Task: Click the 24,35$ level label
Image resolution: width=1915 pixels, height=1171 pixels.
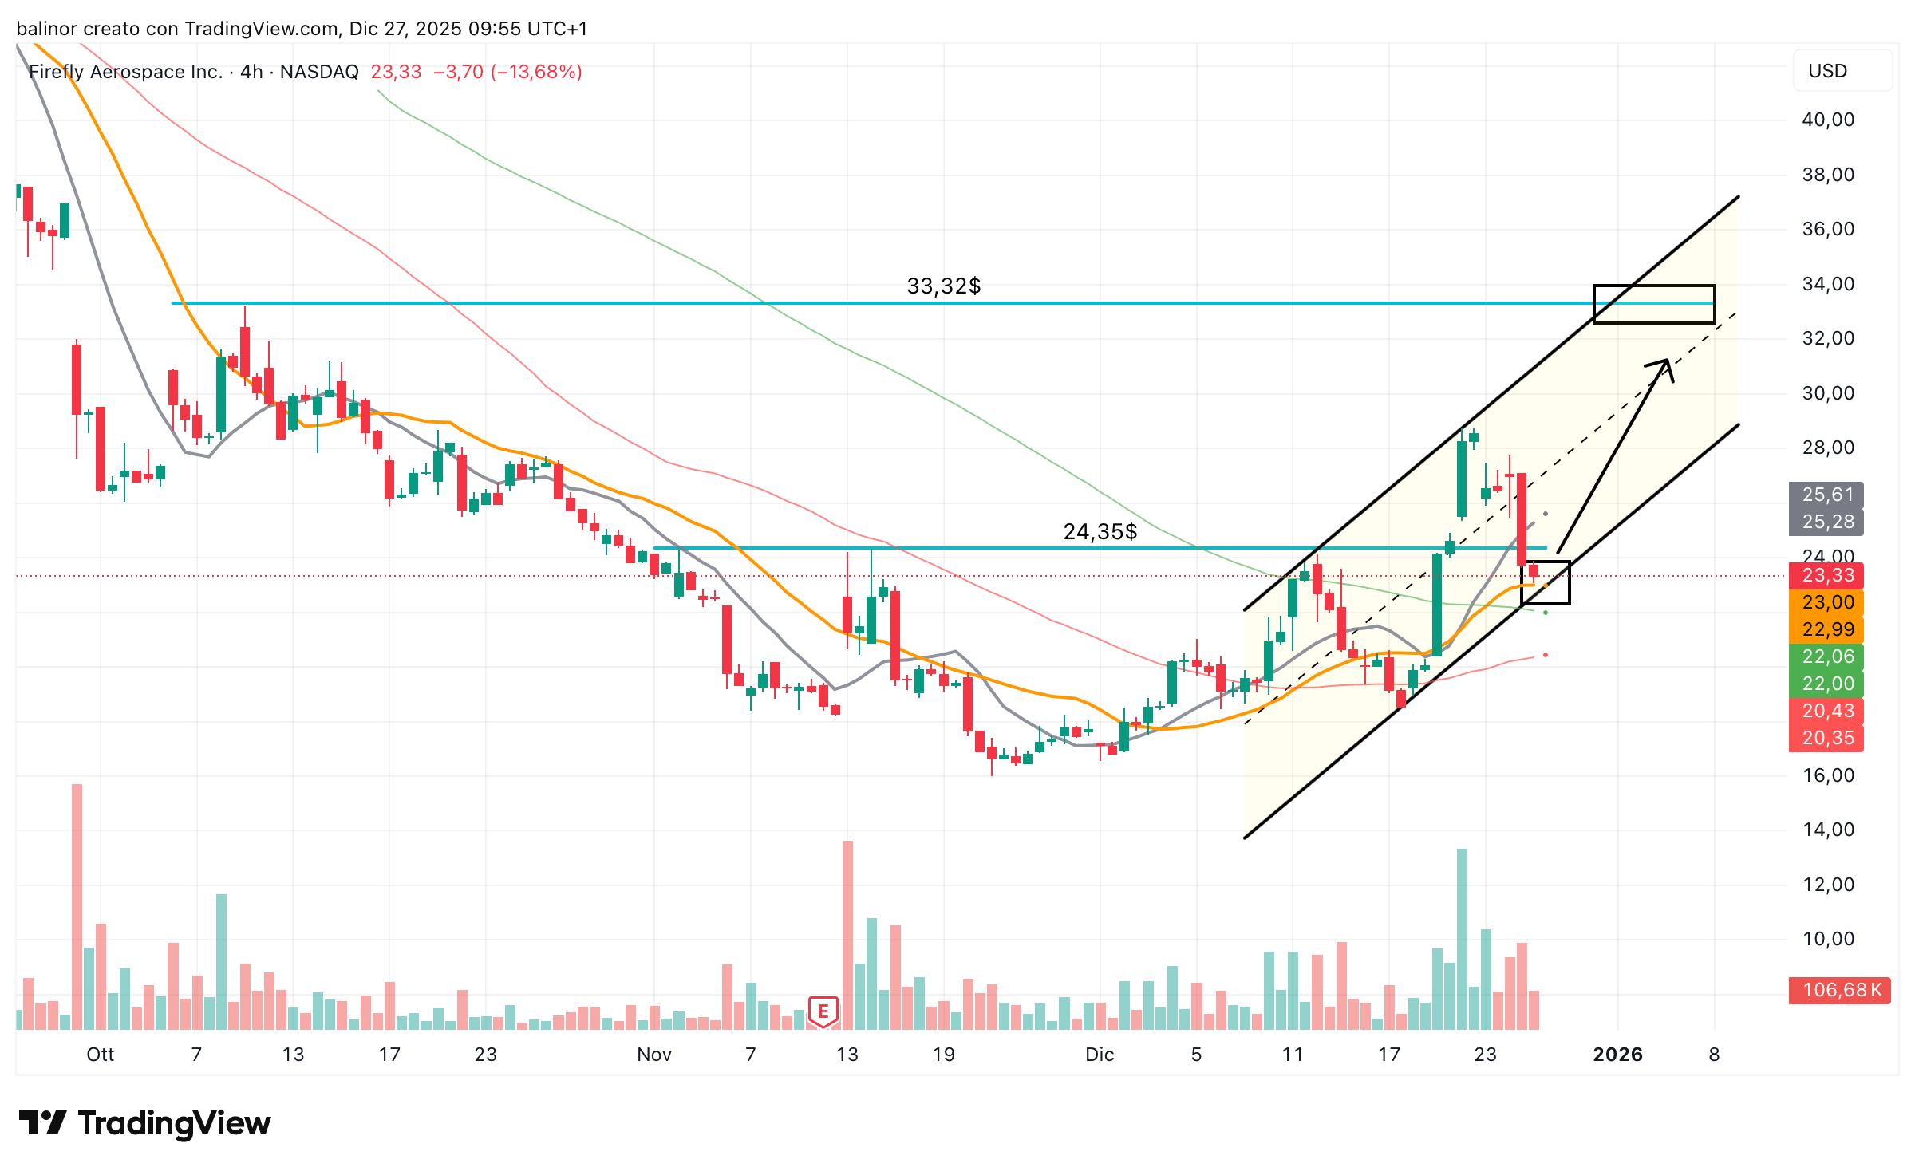Action: 1100,531
